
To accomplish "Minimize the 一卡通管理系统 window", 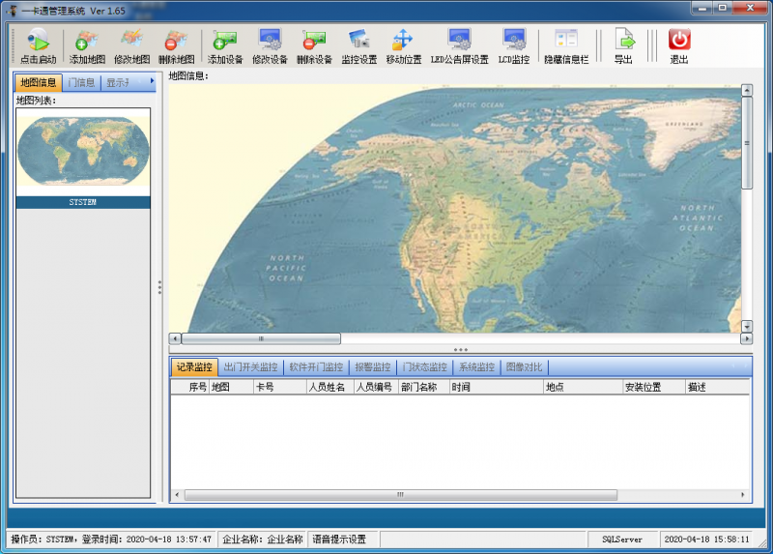I will pyautogui.click(x=702, y=8).
